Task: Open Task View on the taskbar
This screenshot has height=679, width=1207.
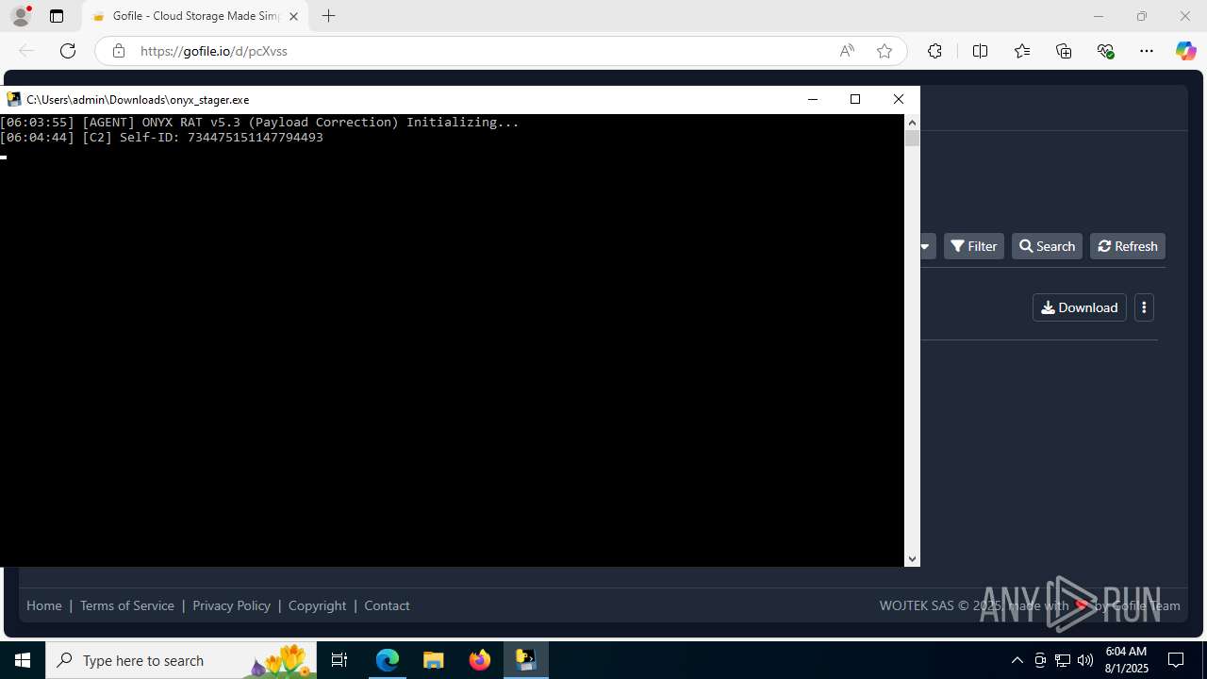Action: tap(339, 660)
